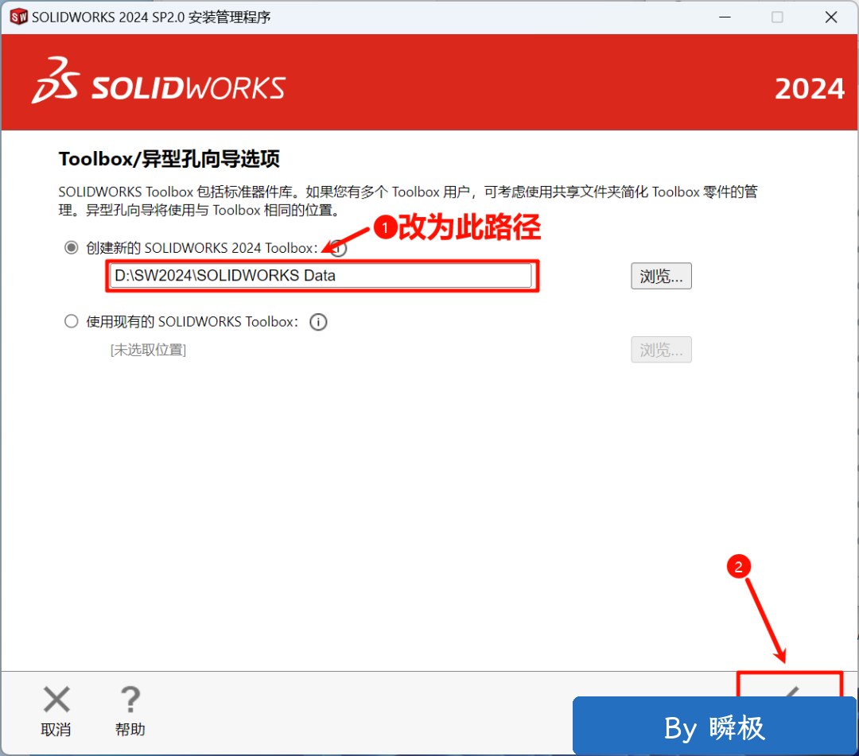Browse for new Toolbox folder location
The width and height of the screenshot is (859, 756).
661,276
